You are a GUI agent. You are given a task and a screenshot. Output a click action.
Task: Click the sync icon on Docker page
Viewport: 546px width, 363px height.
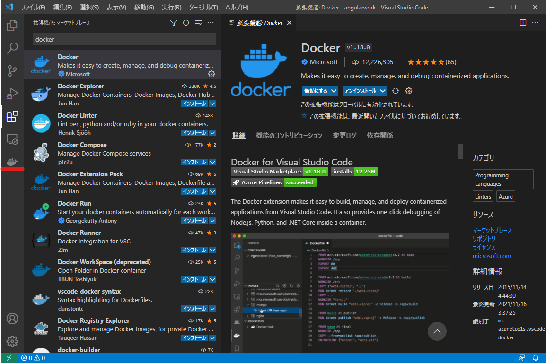[x=396, y=91]
